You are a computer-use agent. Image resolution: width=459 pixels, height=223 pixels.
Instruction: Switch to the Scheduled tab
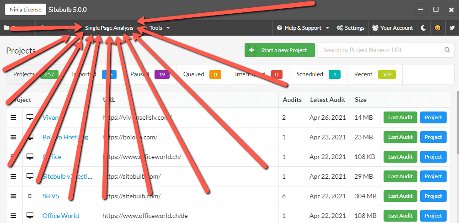coord(318,74)
